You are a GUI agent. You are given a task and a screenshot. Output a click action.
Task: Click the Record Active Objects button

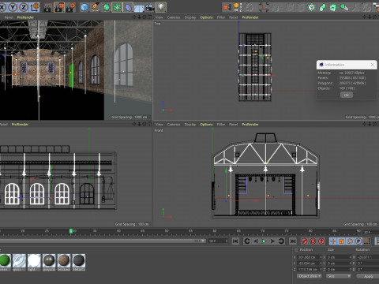pos(304,241)
